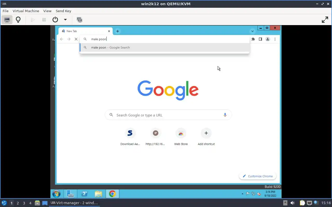The height and width of the screenshot is (207, 332).
Task: Click the Google logo
Action: coord(168,90)
